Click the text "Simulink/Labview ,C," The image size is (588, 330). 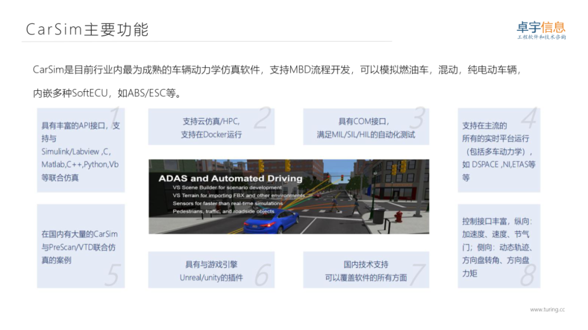point(76,151)
